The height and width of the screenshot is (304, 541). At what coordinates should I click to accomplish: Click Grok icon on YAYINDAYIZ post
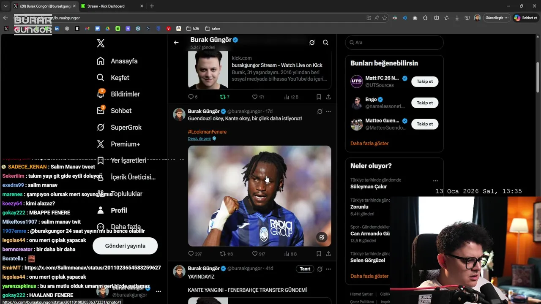point(320,269)
